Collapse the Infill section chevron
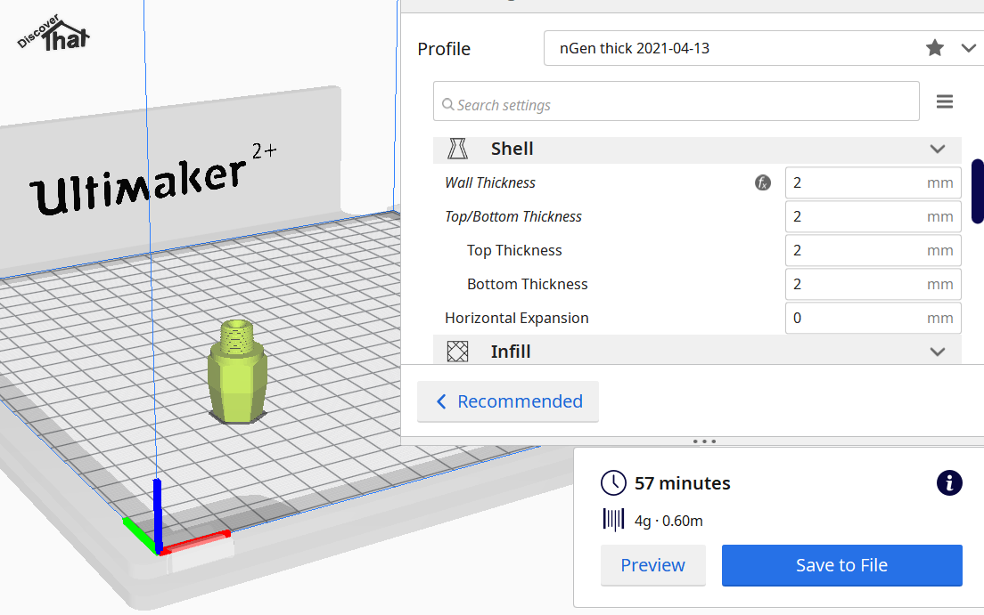This screenshot has height=615, width=984. (938, 352)
